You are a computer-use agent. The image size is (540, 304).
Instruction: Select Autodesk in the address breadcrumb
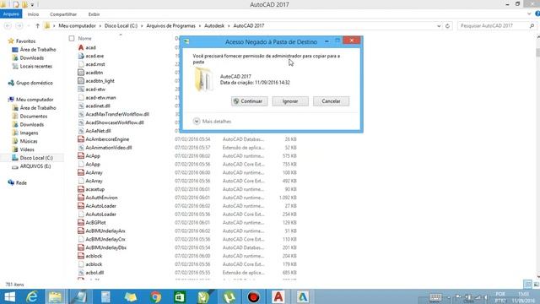[214, 26]
